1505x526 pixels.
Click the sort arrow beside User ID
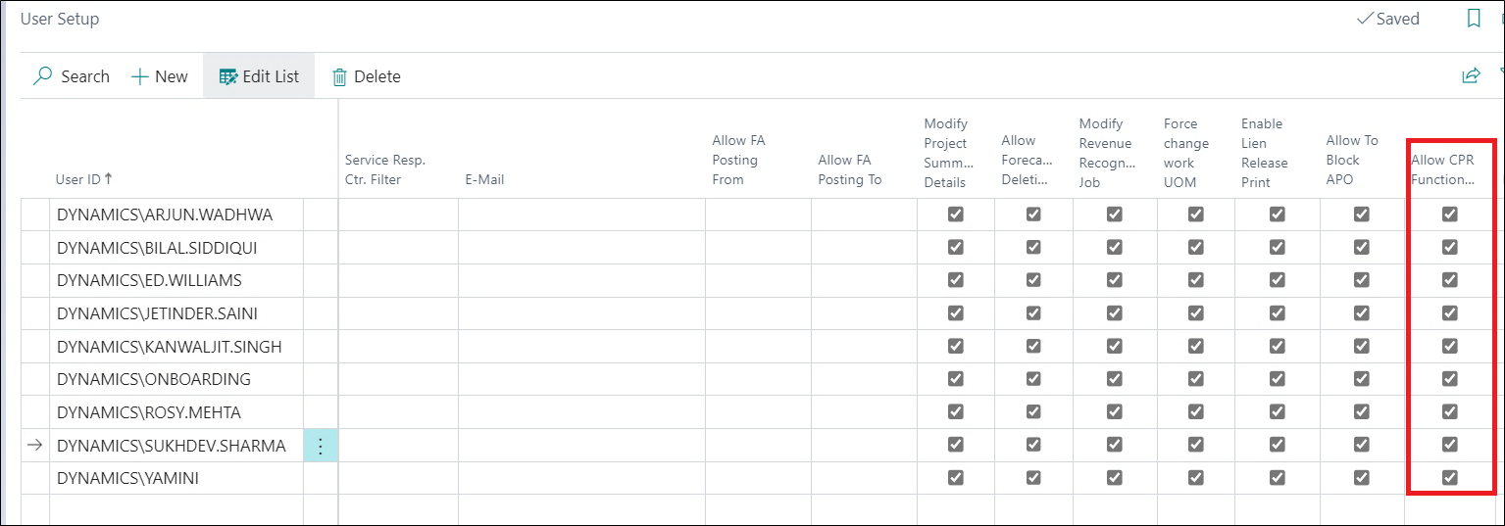[x=109, y=178]
